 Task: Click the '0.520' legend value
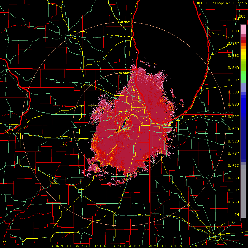[x=233, y=141]
